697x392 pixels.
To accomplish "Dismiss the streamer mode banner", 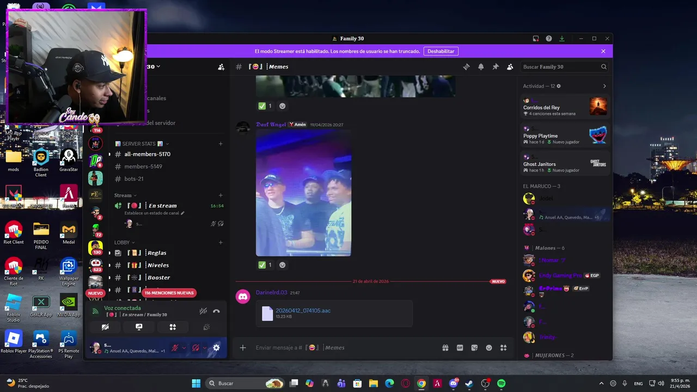I will pyautogui.click(x=603, y=51).
